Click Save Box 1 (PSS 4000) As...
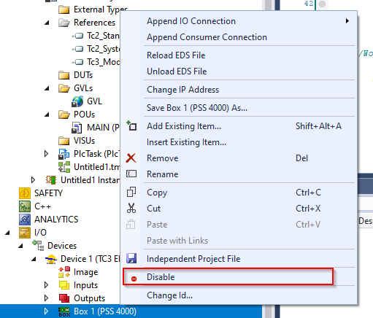Viewport: 373px width, 318px height. (197, 108)
